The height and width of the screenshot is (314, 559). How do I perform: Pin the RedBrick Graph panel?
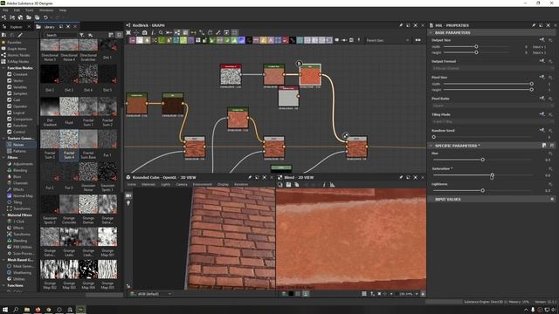coord(401,25)
